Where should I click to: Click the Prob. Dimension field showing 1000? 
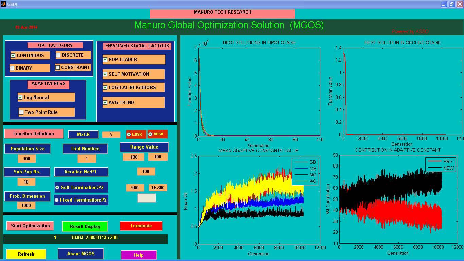[26, 205]
